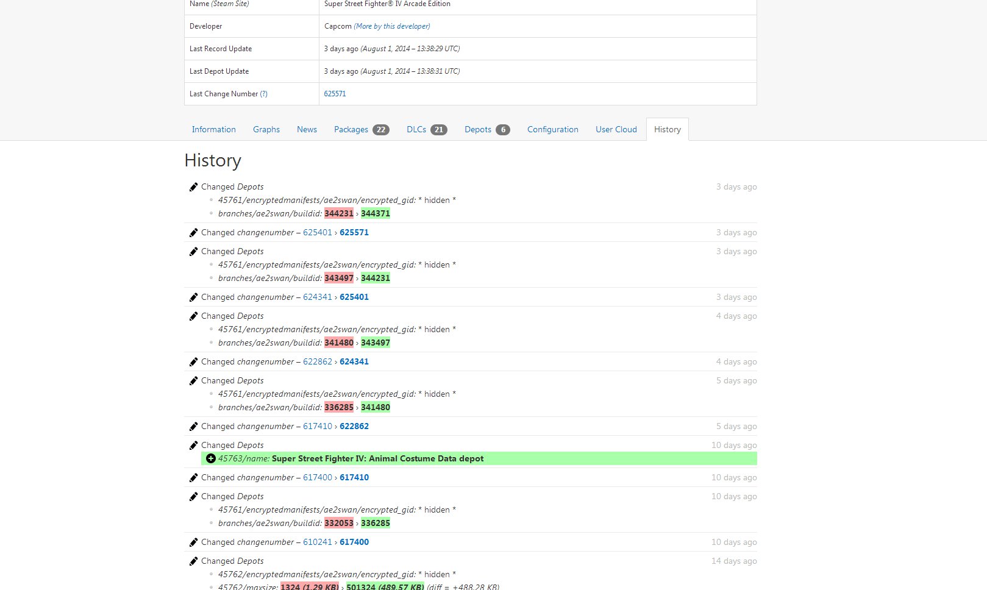Click pencil icon beside changenumber 617400 entry

pos(193,478)
